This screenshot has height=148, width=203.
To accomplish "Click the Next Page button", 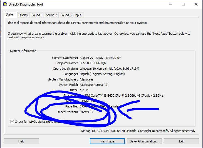I will 107,141.
